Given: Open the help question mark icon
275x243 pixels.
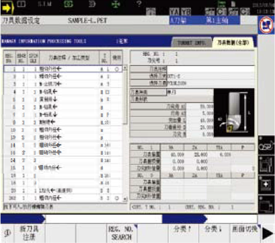Looking at the screenshot, I should click(x=139, y=4).
